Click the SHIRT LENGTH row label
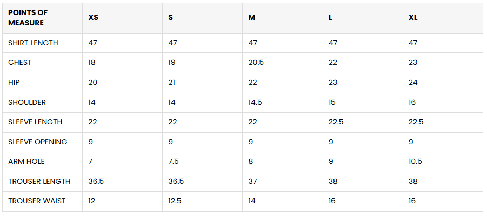This screenshot has width=487, height=217. 33,43
